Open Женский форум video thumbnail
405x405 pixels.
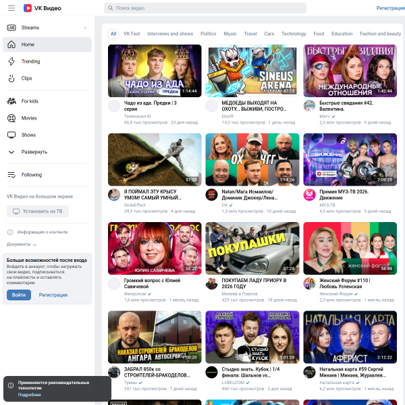click(350, 248)
